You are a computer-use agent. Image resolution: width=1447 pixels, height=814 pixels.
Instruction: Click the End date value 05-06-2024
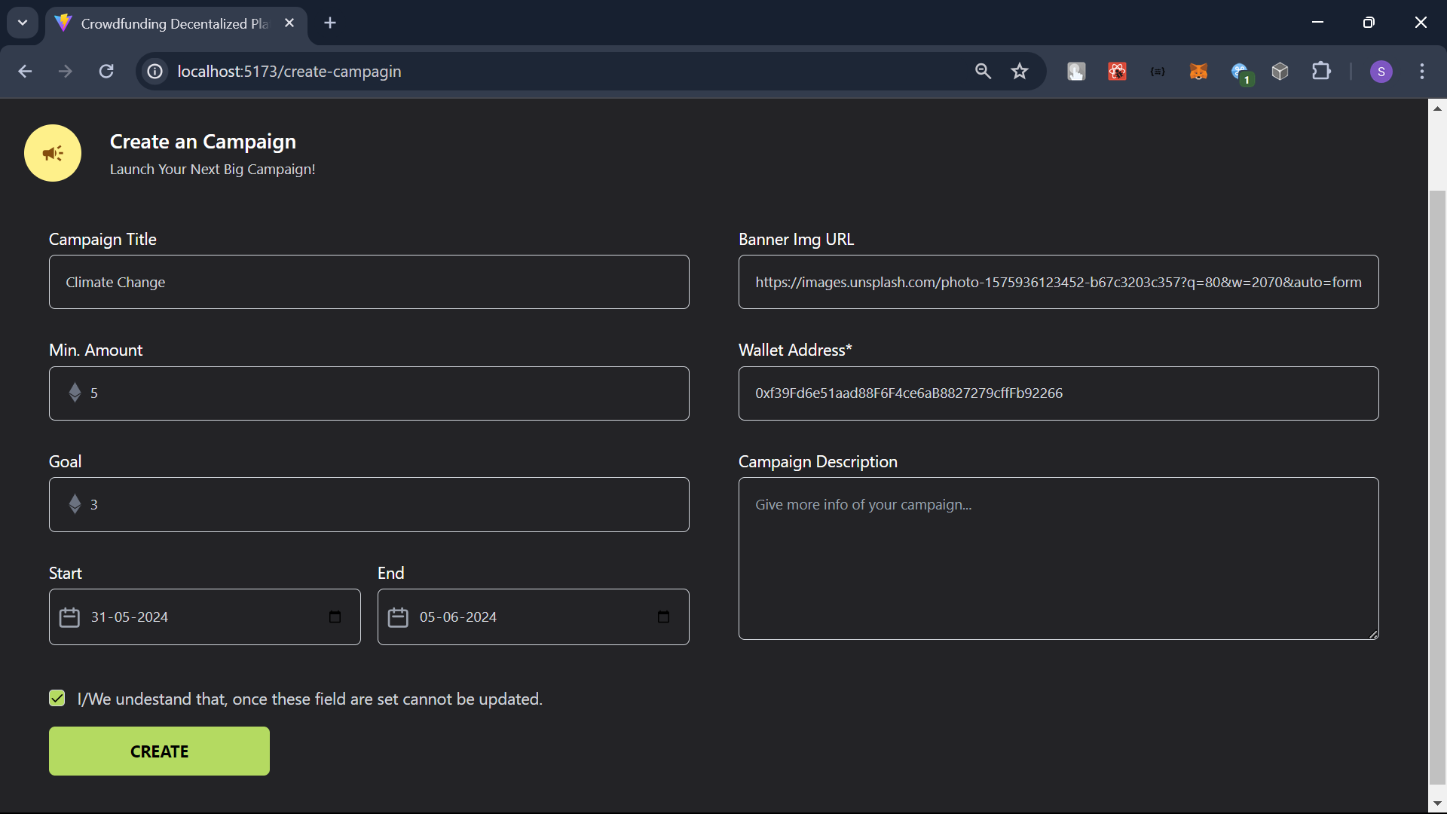pyautogui.click(x=458, y=617)
